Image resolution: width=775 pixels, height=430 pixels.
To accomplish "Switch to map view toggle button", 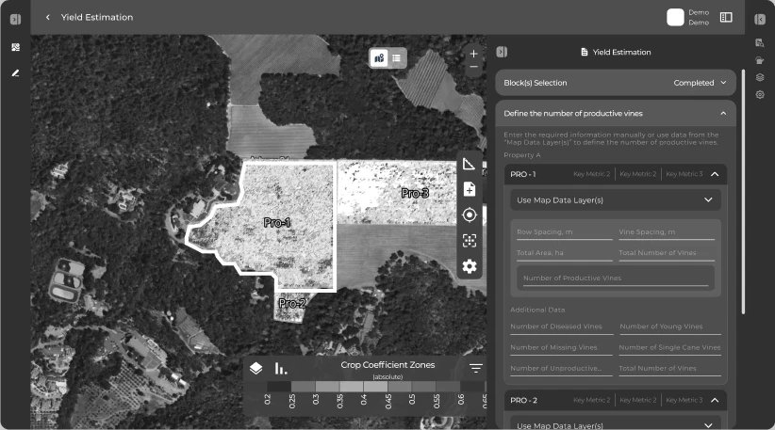I will [379, 58].
